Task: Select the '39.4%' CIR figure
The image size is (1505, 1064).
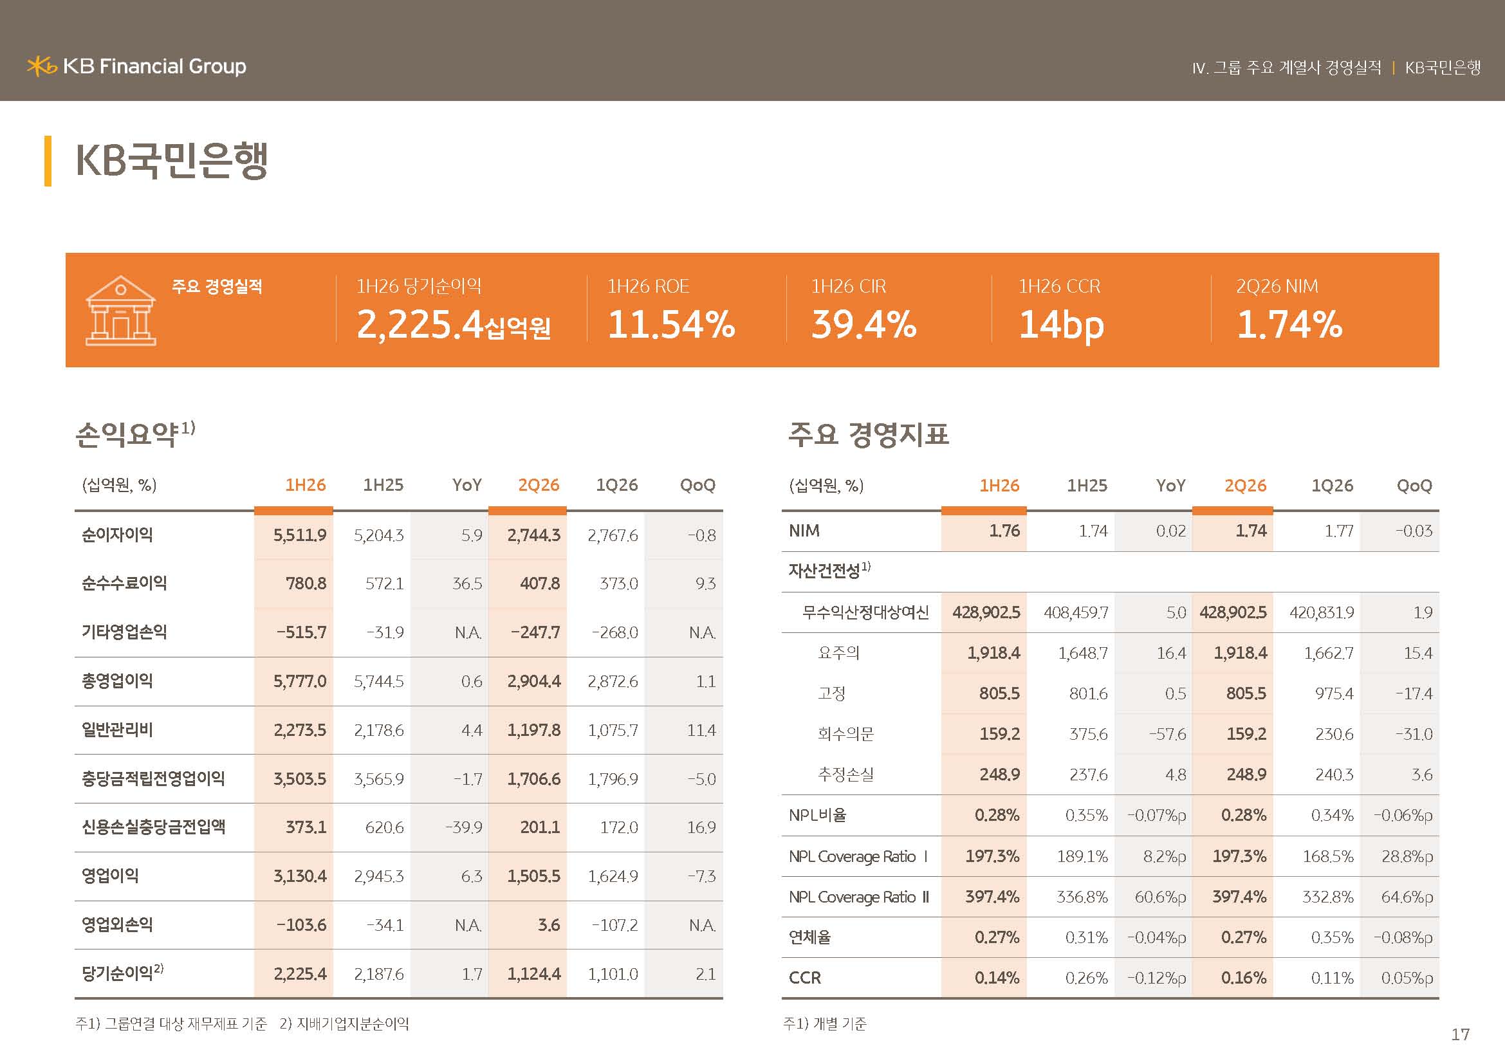Action: tap(864, 325)
